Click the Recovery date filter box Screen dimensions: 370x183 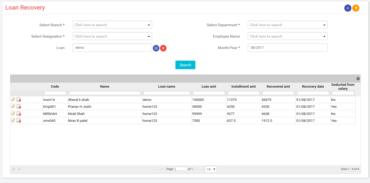click(313, 93)
